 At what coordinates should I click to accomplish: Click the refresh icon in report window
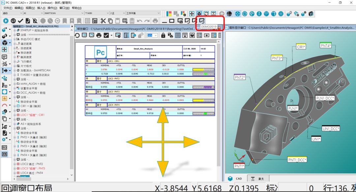click(77, 35)
